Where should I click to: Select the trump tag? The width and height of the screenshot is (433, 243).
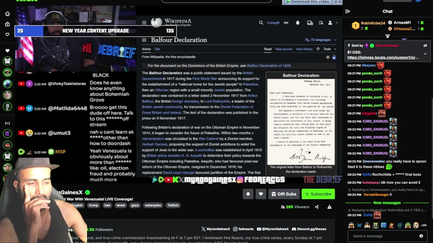[x=93, y=205]
